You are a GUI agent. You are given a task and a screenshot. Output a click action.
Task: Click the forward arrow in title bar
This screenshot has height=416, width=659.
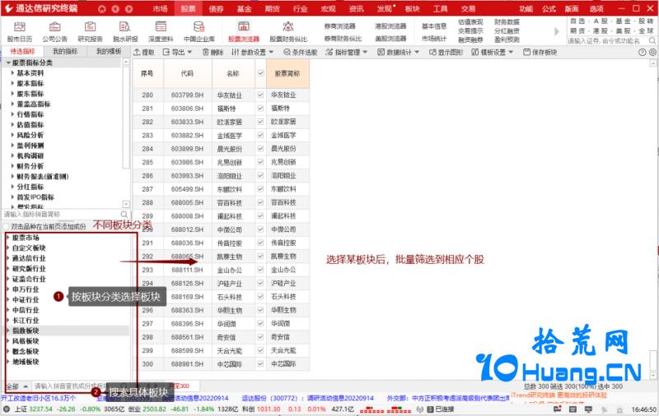129,9
